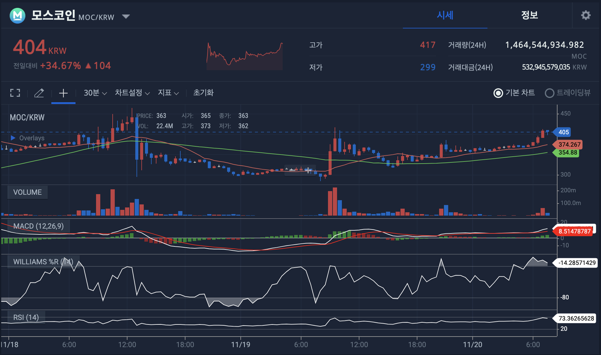This screenshot has width=601, height=355.
Task: Switch to the 시세 tab
Action: pos(445,15)
